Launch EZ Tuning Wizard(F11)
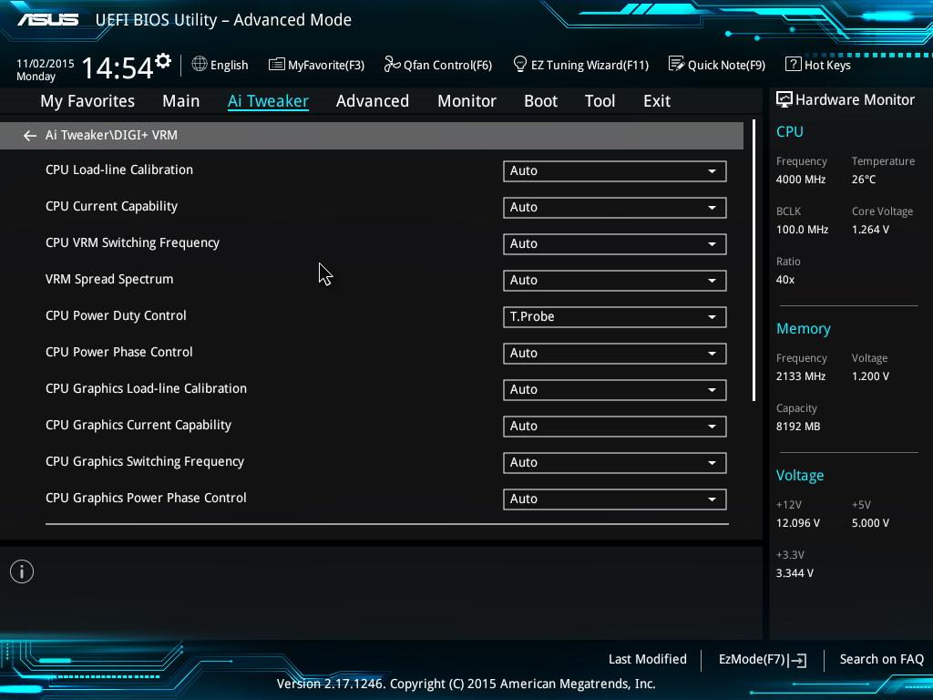The image size is (933, 700). pyautogui.click(x=580, y=65)
